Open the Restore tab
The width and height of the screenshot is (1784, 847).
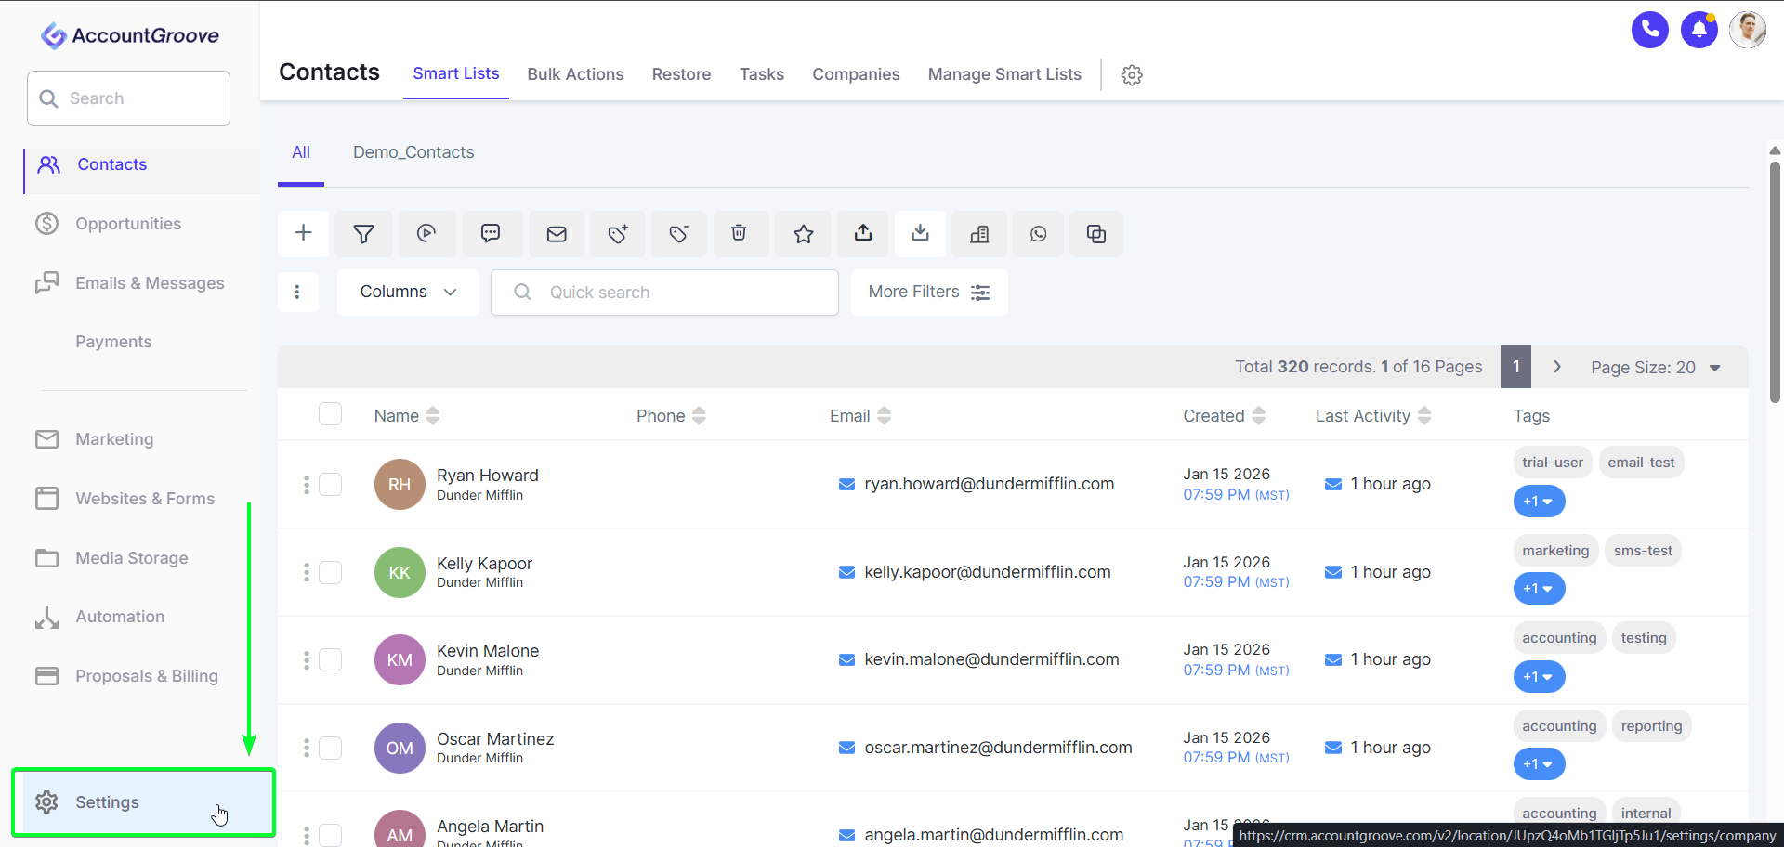point(681,74)
